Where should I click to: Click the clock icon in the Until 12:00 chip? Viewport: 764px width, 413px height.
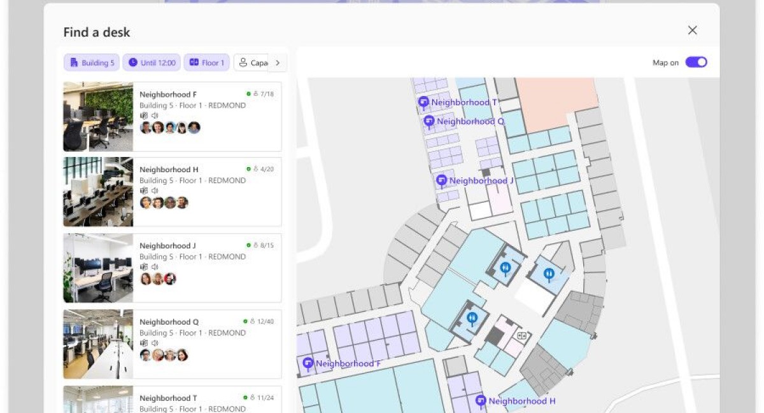[x=132, y=62]
